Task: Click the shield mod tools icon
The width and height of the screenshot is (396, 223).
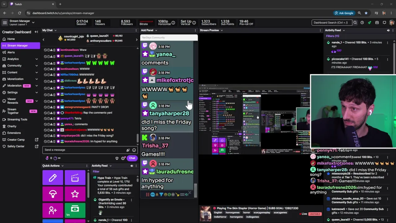Action: click(117, 158)
